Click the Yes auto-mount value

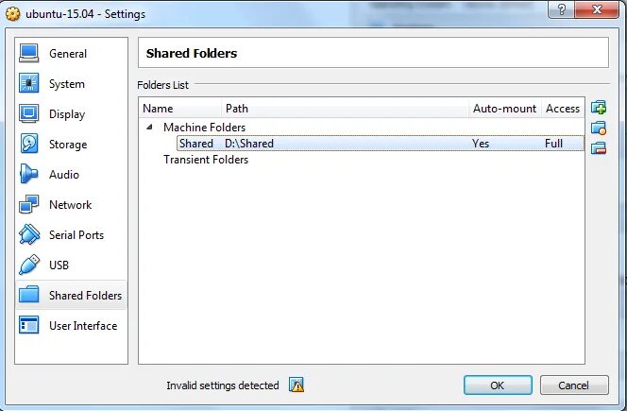click(x=481, y=144)
